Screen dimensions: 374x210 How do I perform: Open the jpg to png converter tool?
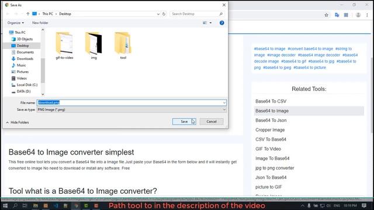(275, 168)
